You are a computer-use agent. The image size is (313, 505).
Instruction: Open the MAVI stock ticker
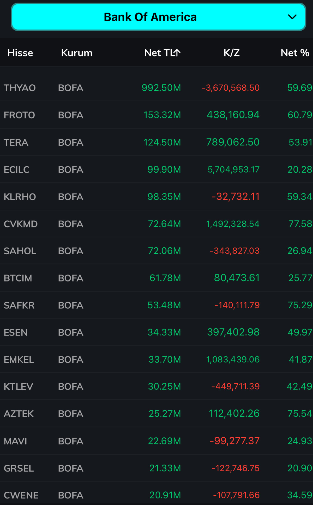pyautogui.click(x=15, y=441)
